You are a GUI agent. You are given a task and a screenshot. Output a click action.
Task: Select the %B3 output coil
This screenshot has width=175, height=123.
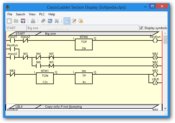pos(155,74)
